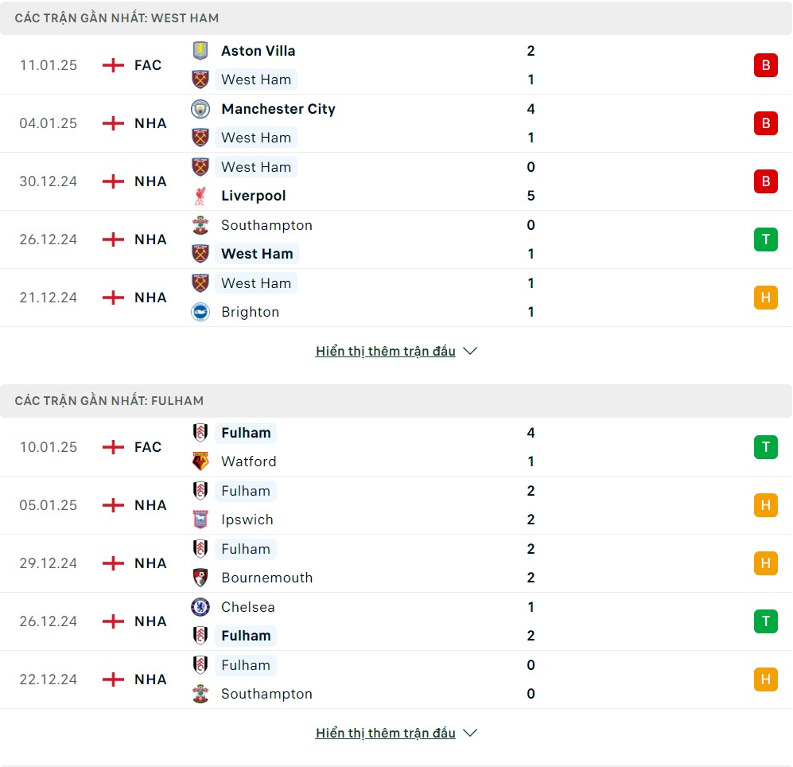The width and height of the screenshot is (793, 767).
Task: Click the Liverpool club crest
Action: pyautogui.click(x=200, y=196)
